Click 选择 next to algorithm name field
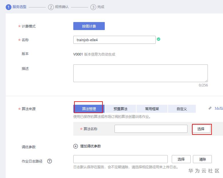The image size is (223, 178). [x=201, y=129]
